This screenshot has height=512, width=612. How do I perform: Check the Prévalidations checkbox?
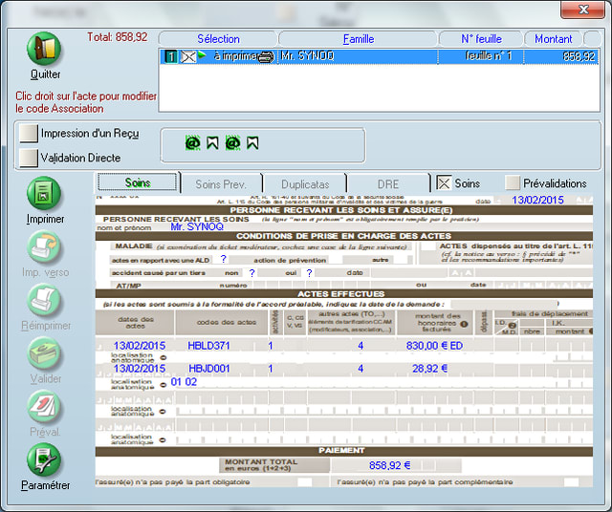[x=513, y=182]
